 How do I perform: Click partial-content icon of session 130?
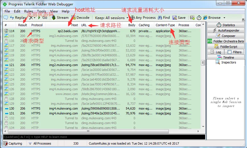[x=7, y=109]
